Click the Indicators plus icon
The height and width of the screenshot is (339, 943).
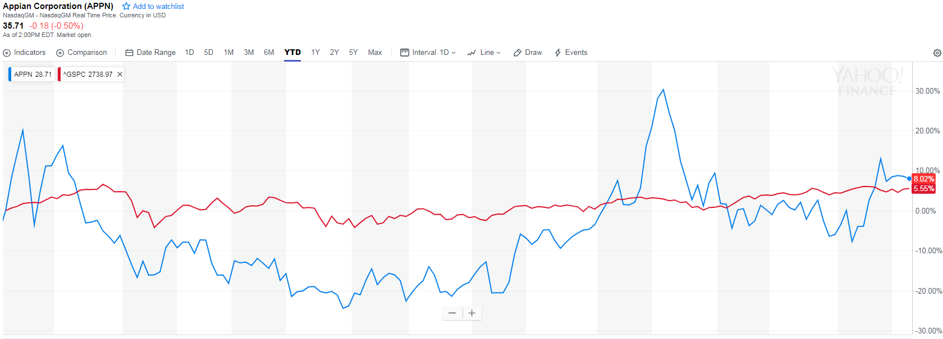pyautogui.click(x=7, y=53)
